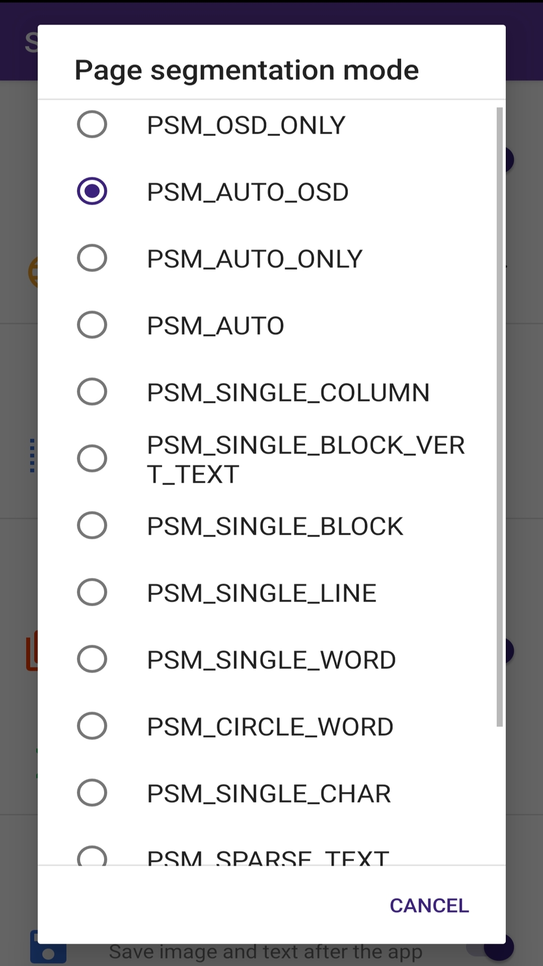
Task: Tap the PSM_CIRCLE_WORD option label
Action: click(x=270, y=727)
